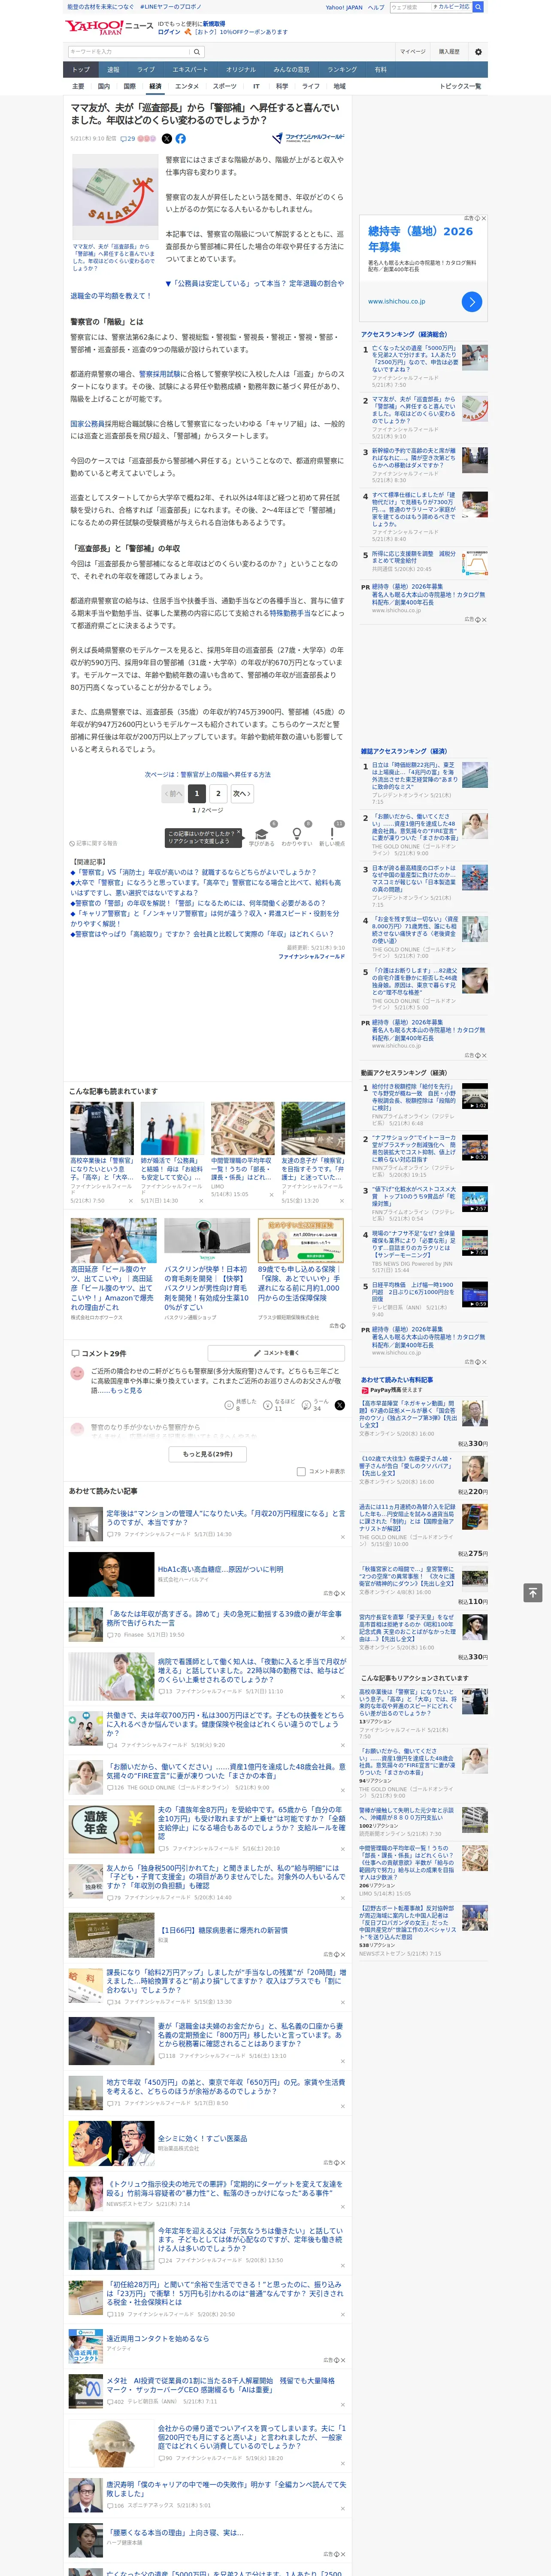Select the IT category
This screenshot has width=551, height=2576.
coord(256,86)
